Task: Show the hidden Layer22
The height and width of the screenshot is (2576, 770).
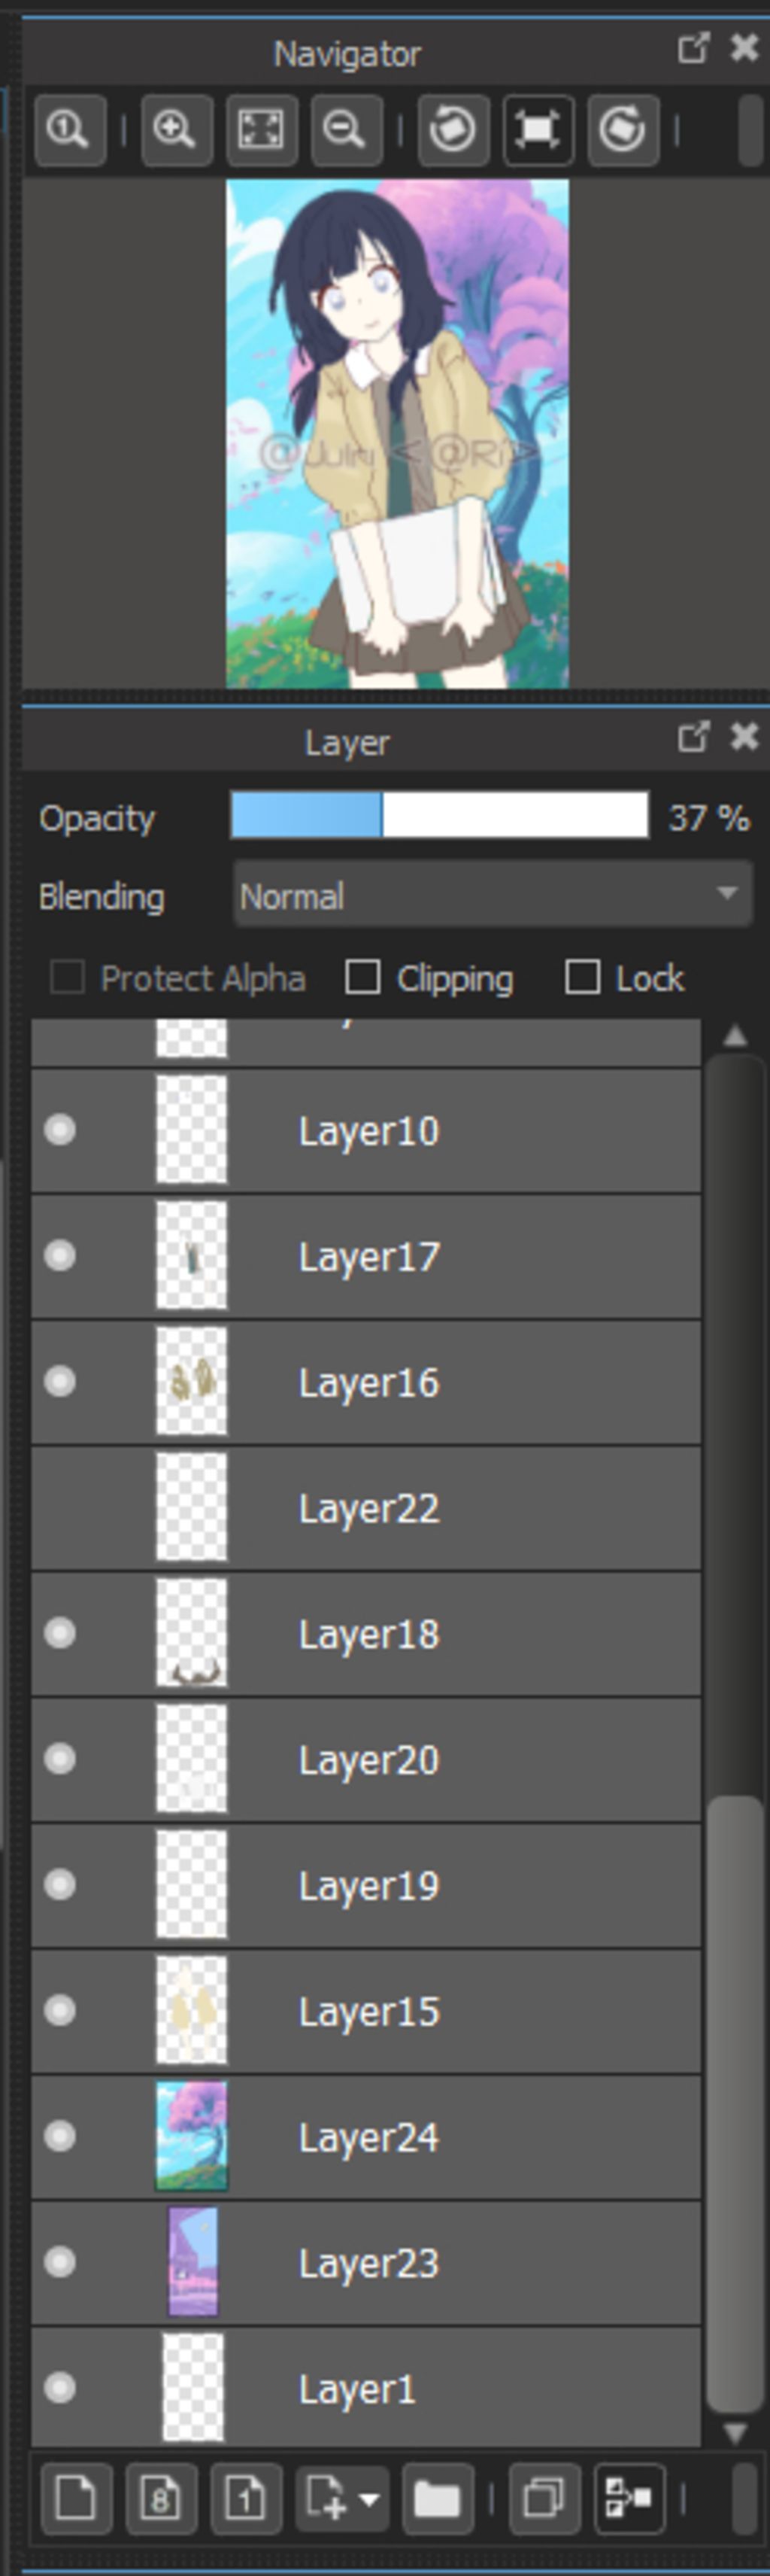Action: pos(60,1508)
